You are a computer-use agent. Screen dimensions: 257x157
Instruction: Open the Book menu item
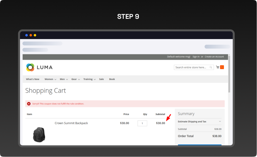pyautogui.click(x=112, y=79)
